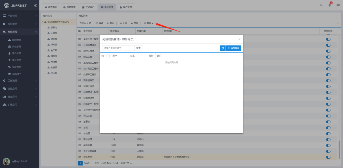Toggle status switch for row 113 软件工程师
This screenshot has width=343, height=168.
click(x=328, y=51)
